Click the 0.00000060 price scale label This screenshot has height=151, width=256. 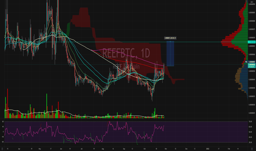[252, 54]
